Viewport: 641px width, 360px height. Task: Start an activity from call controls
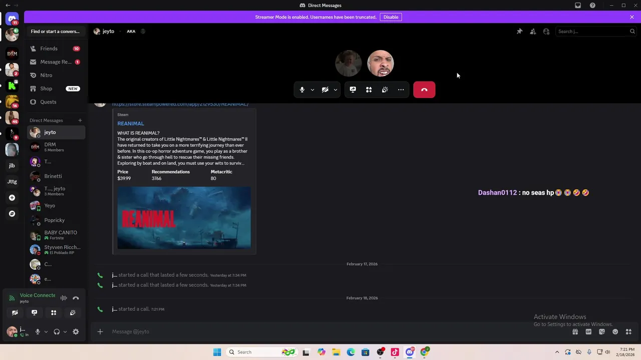(369, 90)
